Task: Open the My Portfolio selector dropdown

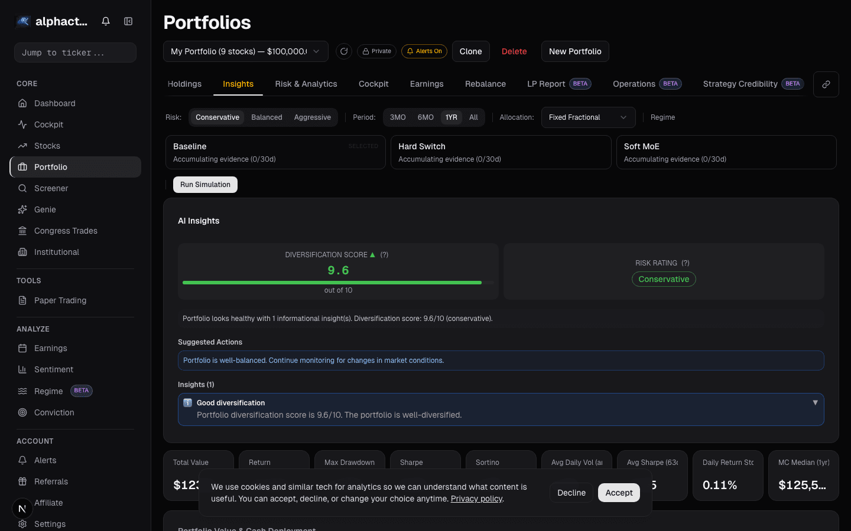Action: (245, 51)
